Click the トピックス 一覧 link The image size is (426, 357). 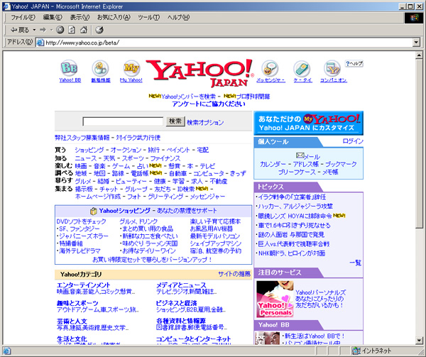coord(355,263)
